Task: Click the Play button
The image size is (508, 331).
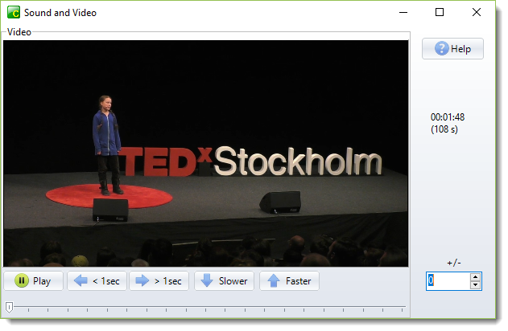Action: pyautogui.click(x=33, y=281)
